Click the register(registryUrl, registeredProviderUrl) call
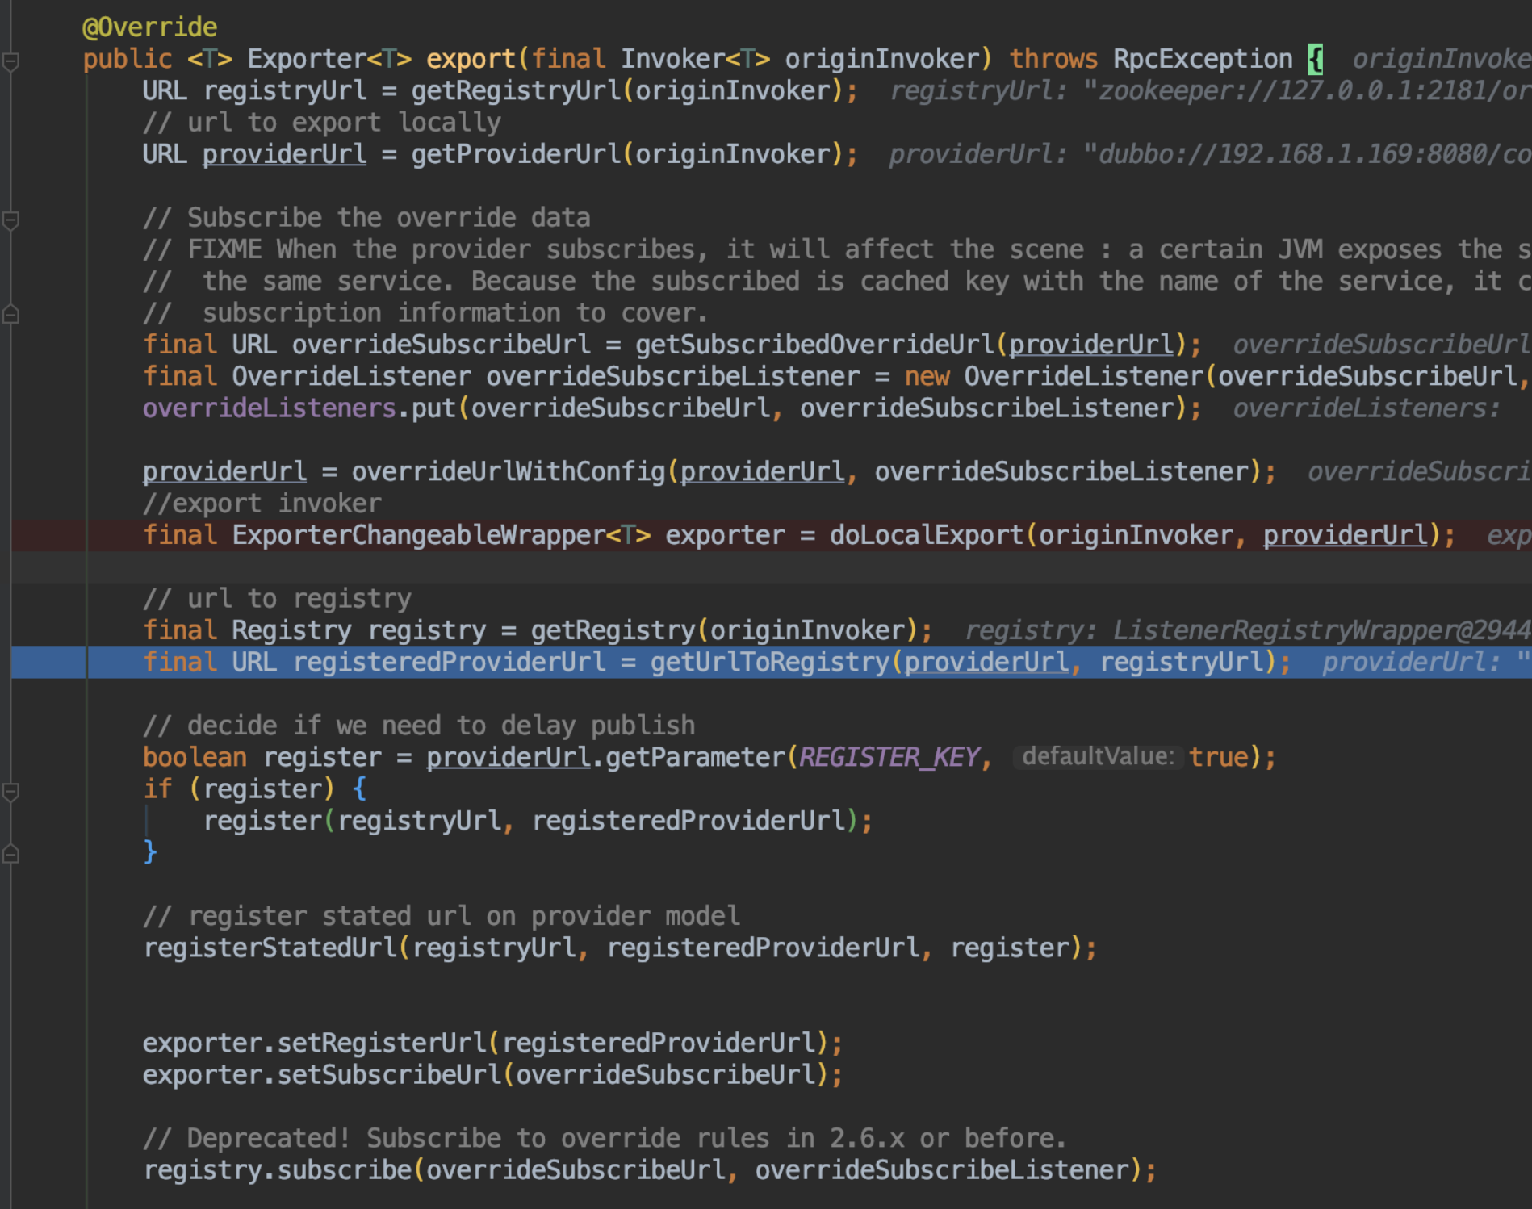The image size is (1532, 1209). click(x=538, y=822)
